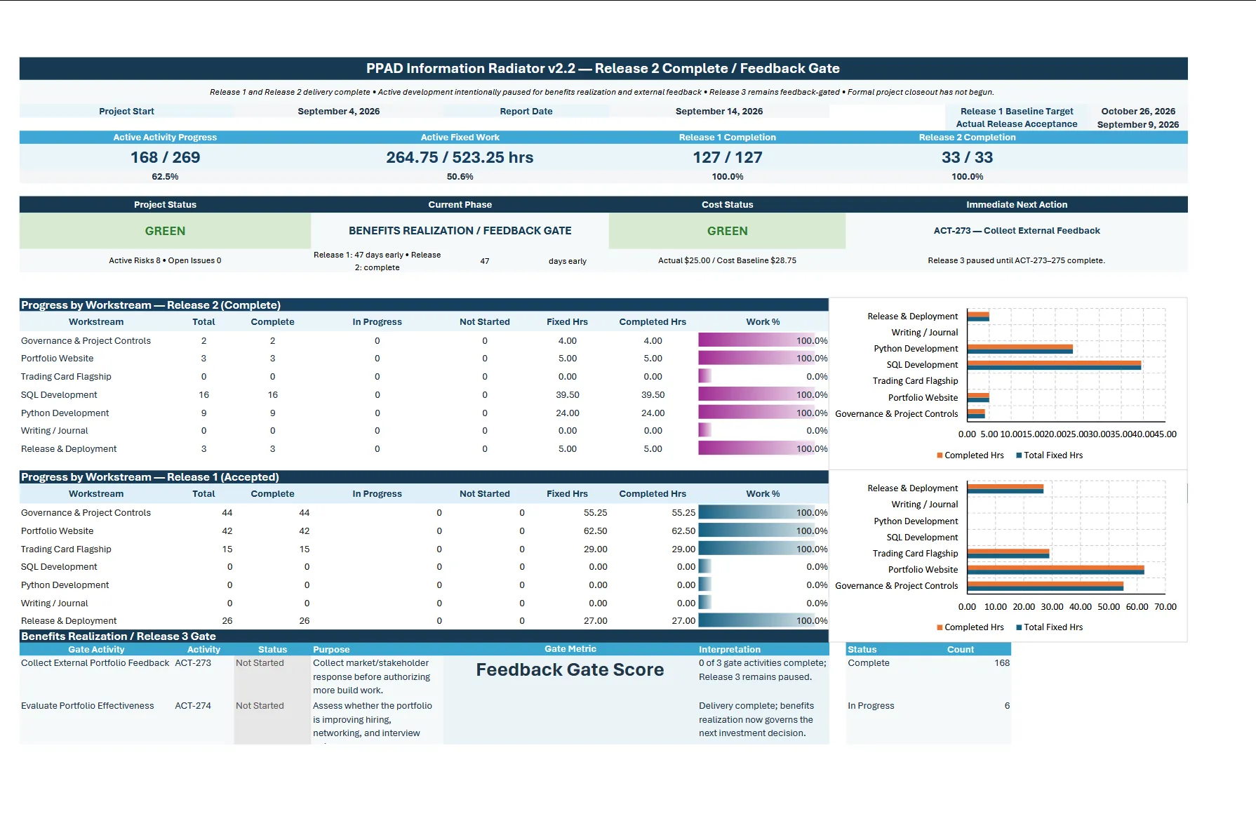Select the 168 / 269 activity value
Image resolution: width=1256 pixels, height=814 pixels.
165,157
